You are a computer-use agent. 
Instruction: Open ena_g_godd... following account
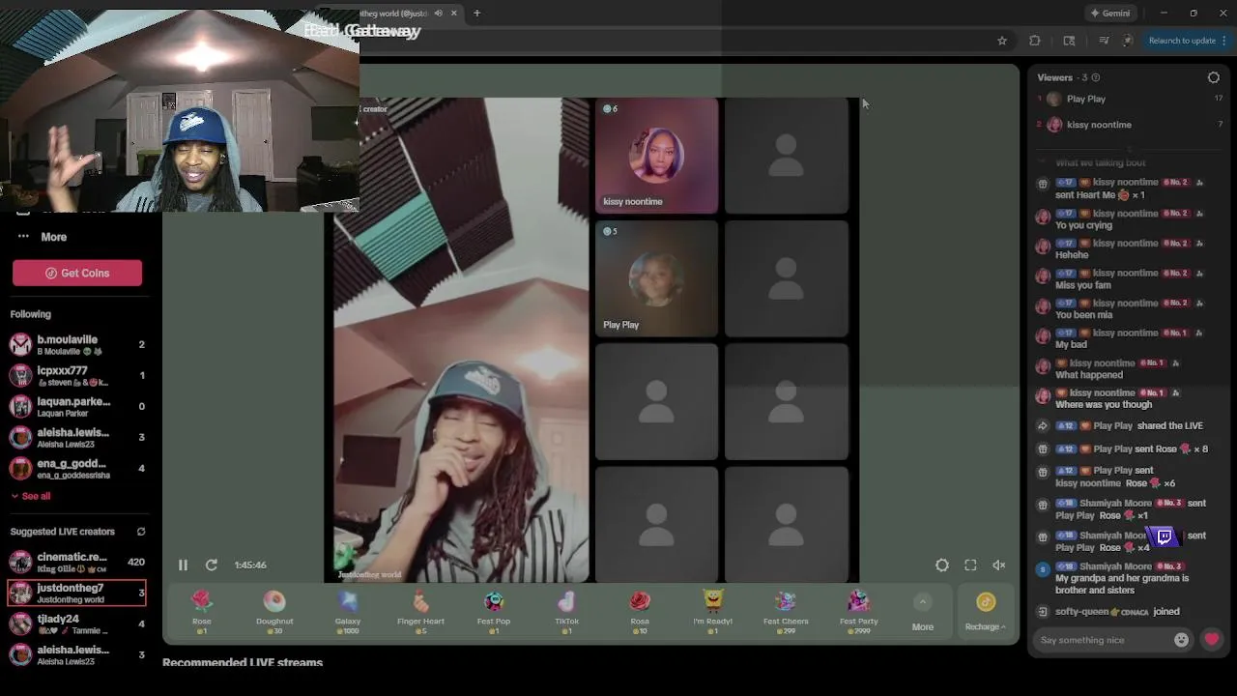point(77,469)
